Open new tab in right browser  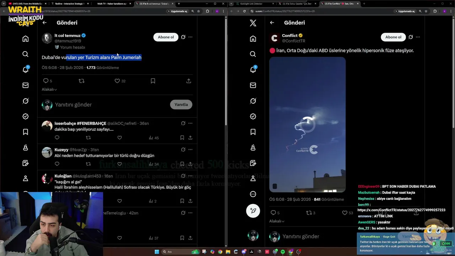[364, 4]
